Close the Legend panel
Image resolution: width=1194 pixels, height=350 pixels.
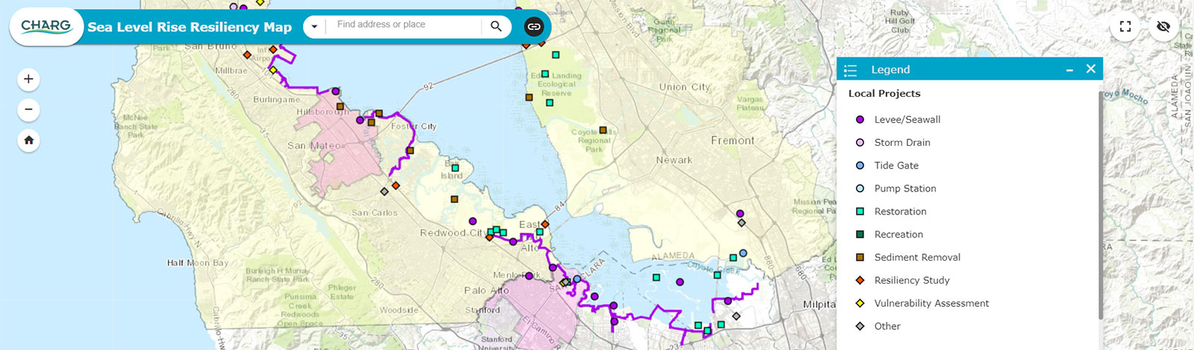pos(1090,69)
